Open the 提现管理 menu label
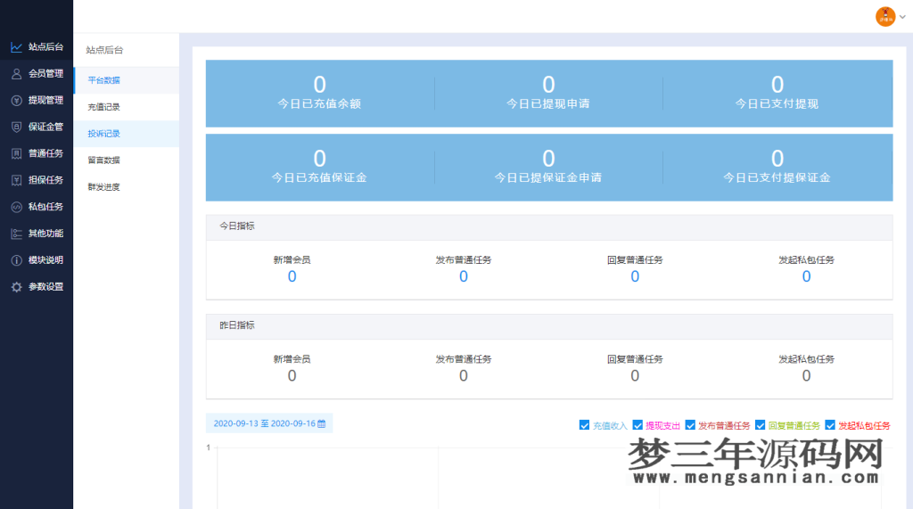 tap(46, 100)
